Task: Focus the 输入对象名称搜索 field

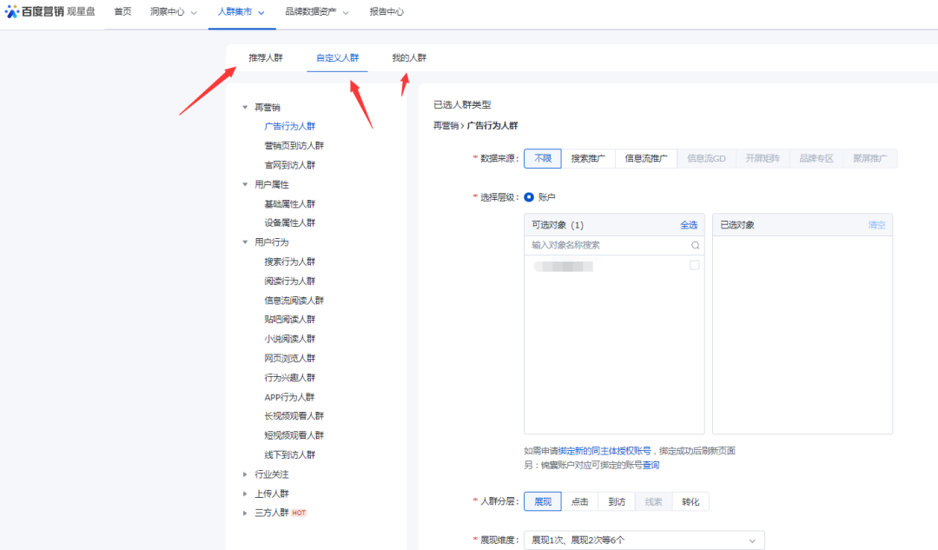Action: (x=614, y=245)
